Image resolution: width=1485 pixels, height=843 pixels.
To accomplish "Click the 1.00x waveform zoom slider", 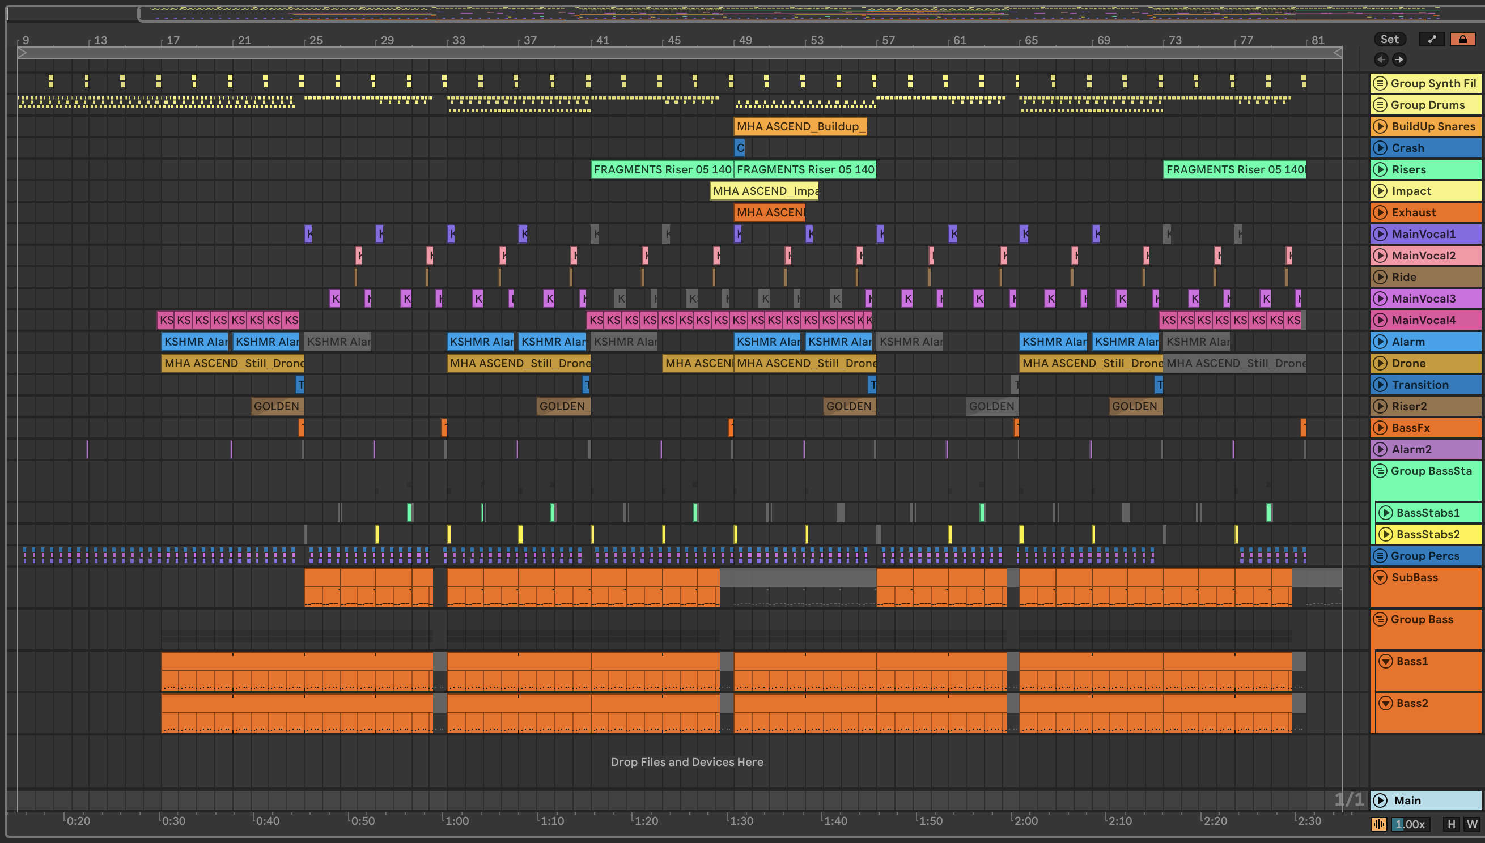I will click(x=1410, y=824).
